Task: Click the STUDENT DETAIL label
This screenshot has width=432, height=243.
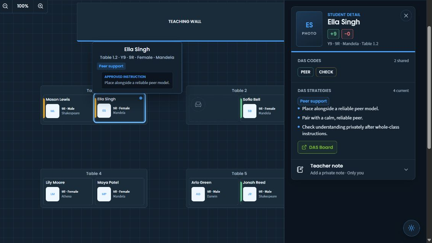Action: click(344, 15)
